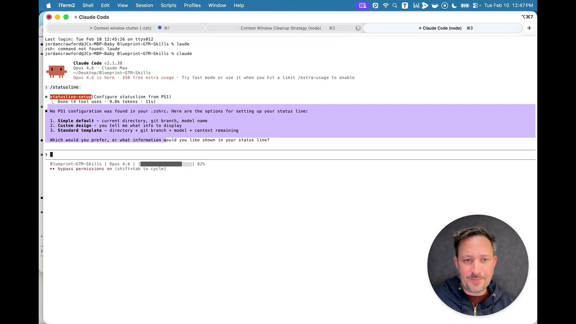Click the Claude Code mascot logo
Screen dimensions: 576x324
click(x=57, y=71)
